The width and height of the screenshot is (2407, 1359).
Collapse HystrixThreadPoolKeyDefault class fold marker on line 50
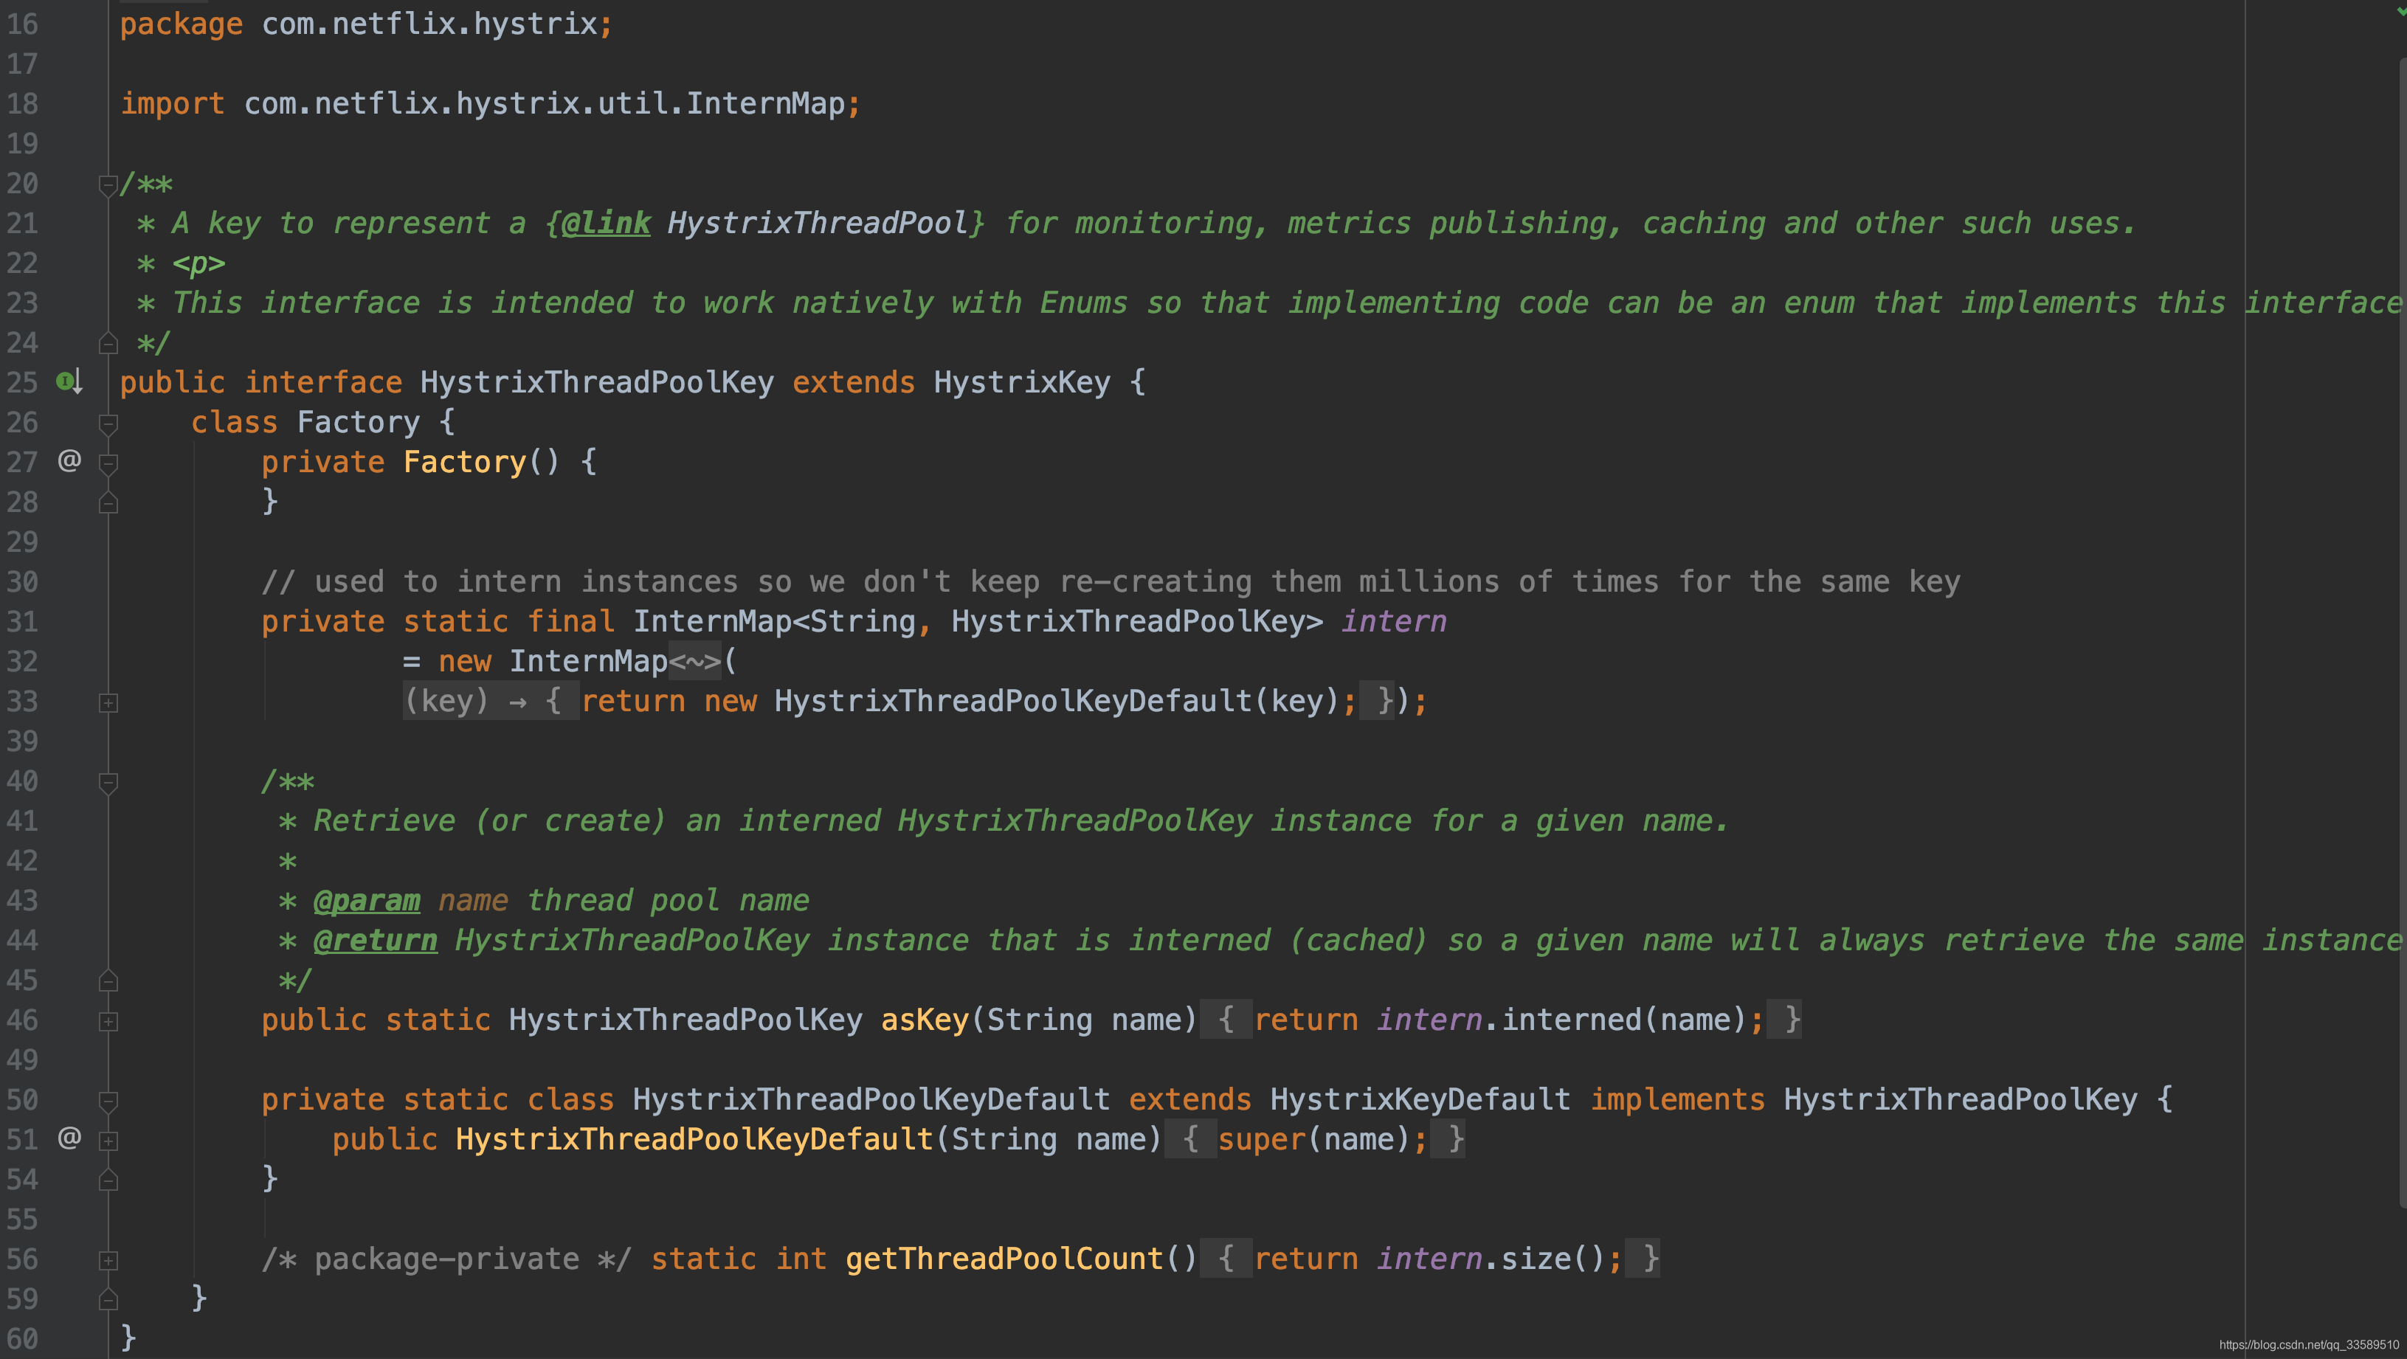[108, 1102]
